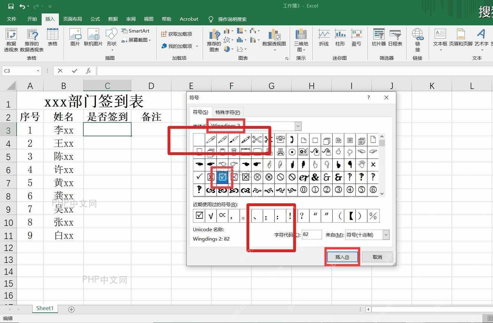
Task: Open Online Pictures
Action: point(93,38)
